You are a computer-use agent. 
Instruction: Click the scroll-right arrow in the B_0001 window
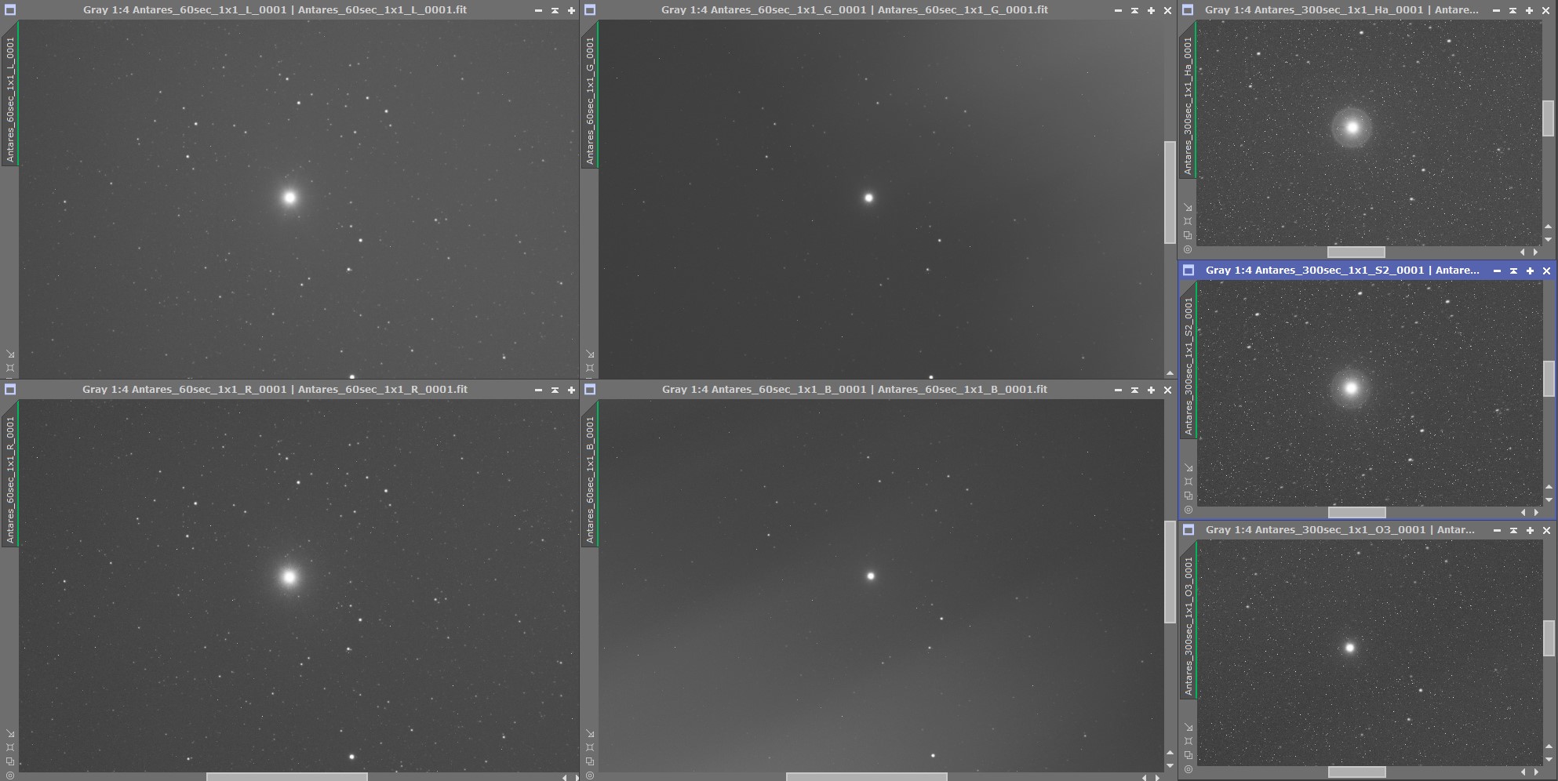(x=1157, y=777)
